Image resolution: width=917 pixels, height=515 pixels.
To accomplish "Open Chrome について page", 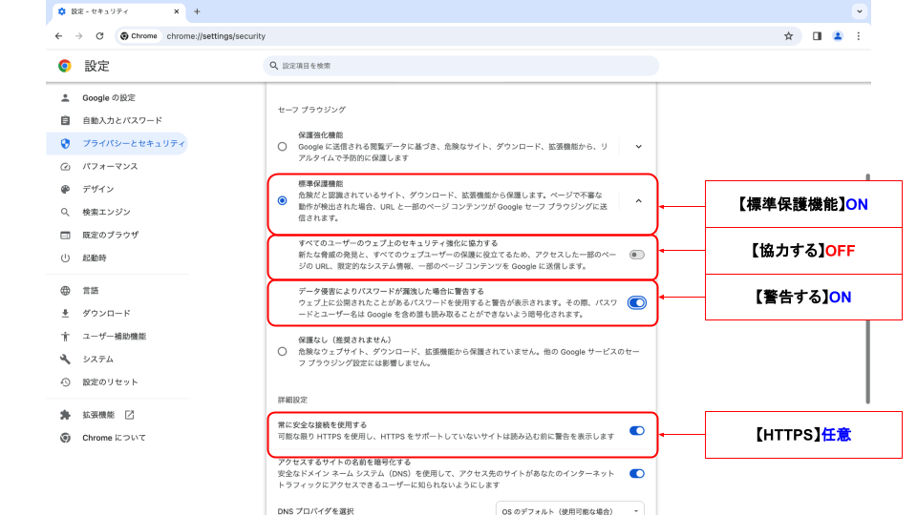I will [x=114, y=438].
